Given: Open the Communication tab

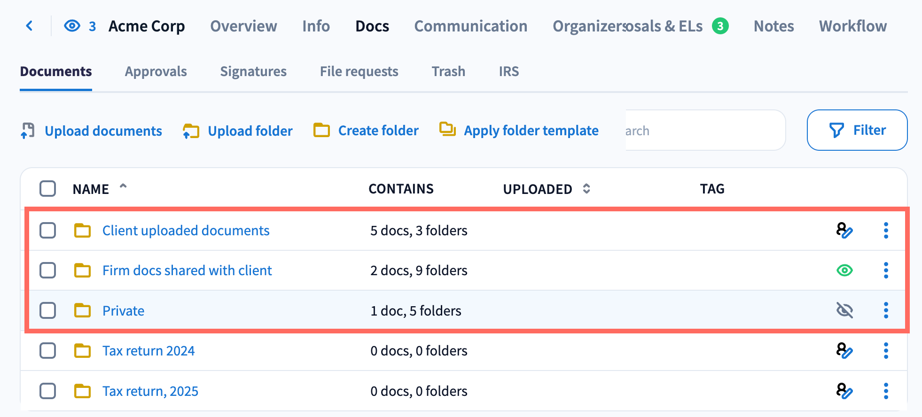Looking at the screenshot, I should [x=470, y=26].
